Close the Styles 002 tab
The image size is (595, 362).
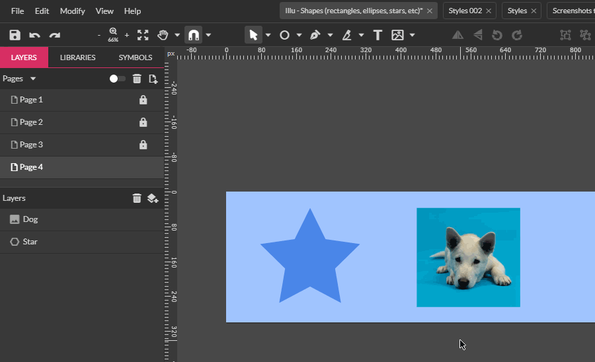coord(489,11)
